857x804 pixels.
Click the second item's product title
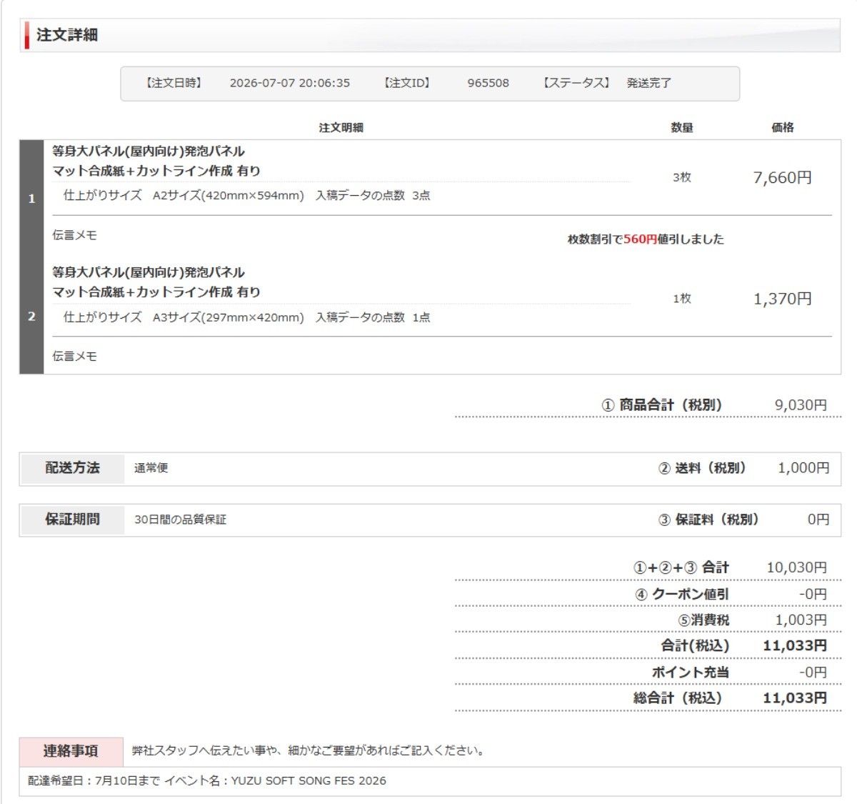[156, 282]
